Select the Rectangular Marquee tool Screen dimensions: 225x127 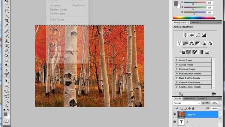pos(6,6)
